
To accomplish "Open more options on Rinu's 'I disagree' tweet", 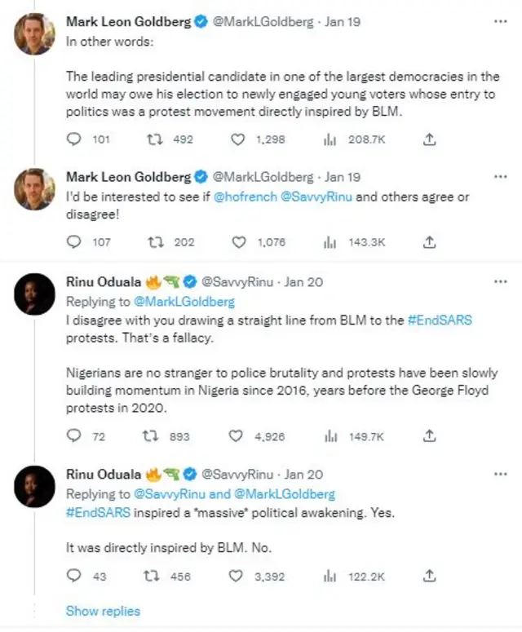I will 501,282.
